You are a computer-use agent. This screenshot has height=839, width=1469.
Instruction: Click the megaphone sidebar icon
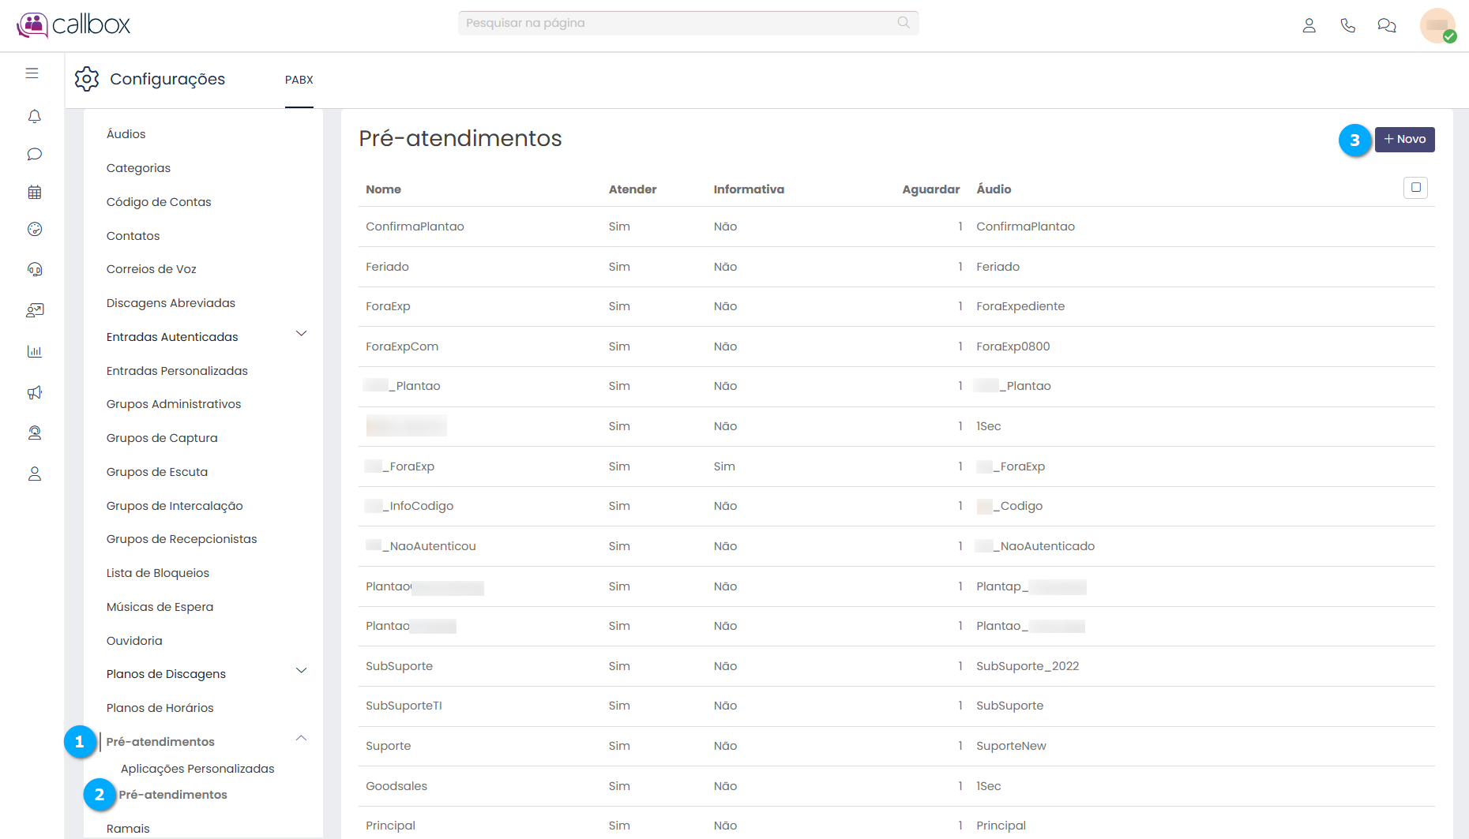[34, 392]
